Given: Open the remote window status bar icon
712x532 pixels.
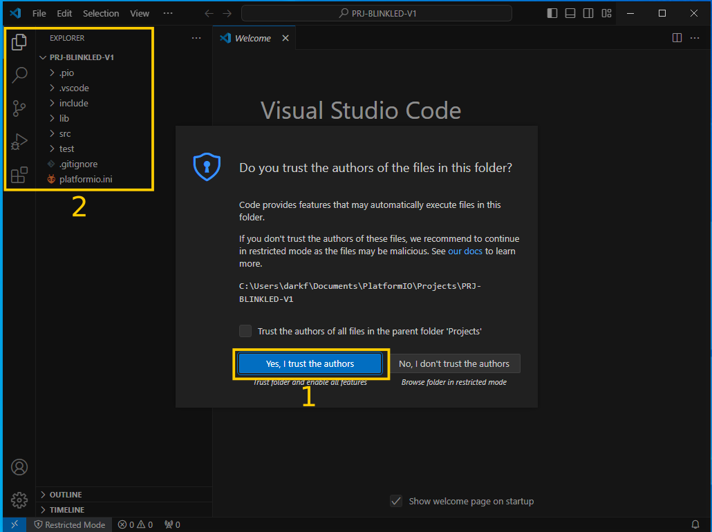Looking at the screenshot, I should [15, 524].
